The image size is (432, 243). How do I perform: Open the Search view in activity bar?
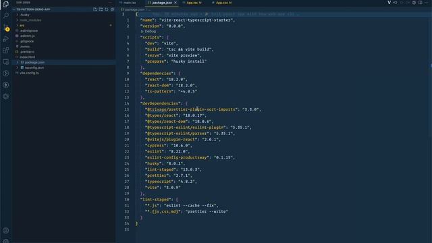(x=6, y=15)
